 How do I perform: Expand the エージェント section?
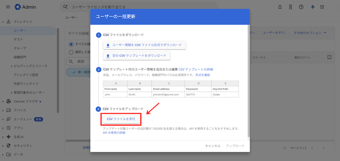coord(3,119)
